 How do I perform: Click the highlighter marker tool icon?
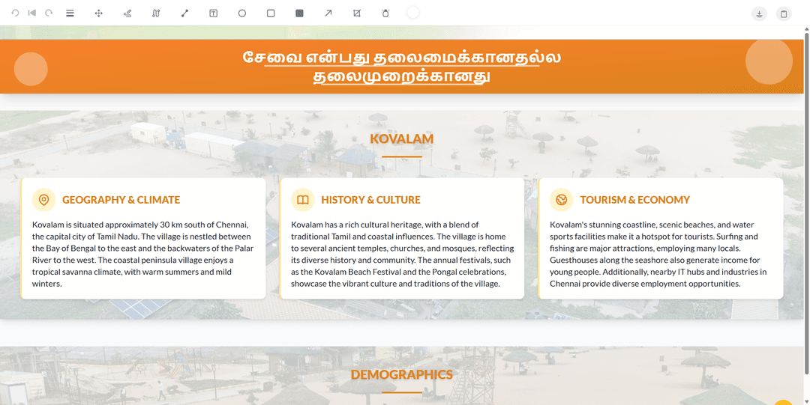pyautogui.click(x=385, y=13)
